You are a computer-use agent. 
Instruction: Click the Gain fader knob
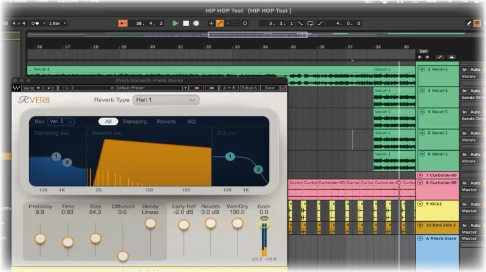click(x=264, y=222)
